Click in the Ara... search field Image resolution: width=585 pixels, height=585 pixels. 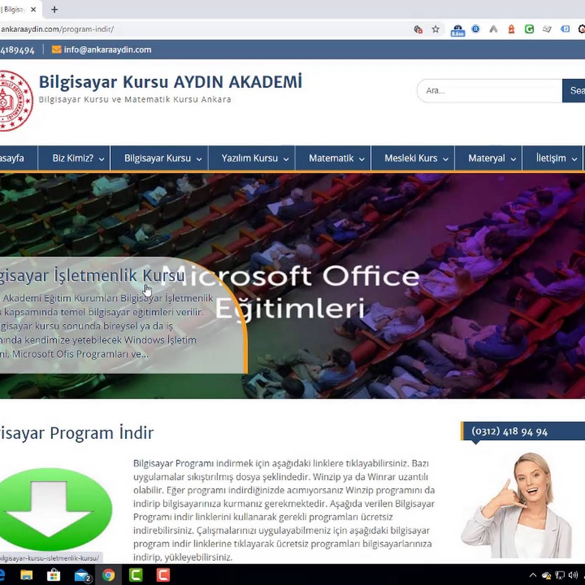coord(489,90)
